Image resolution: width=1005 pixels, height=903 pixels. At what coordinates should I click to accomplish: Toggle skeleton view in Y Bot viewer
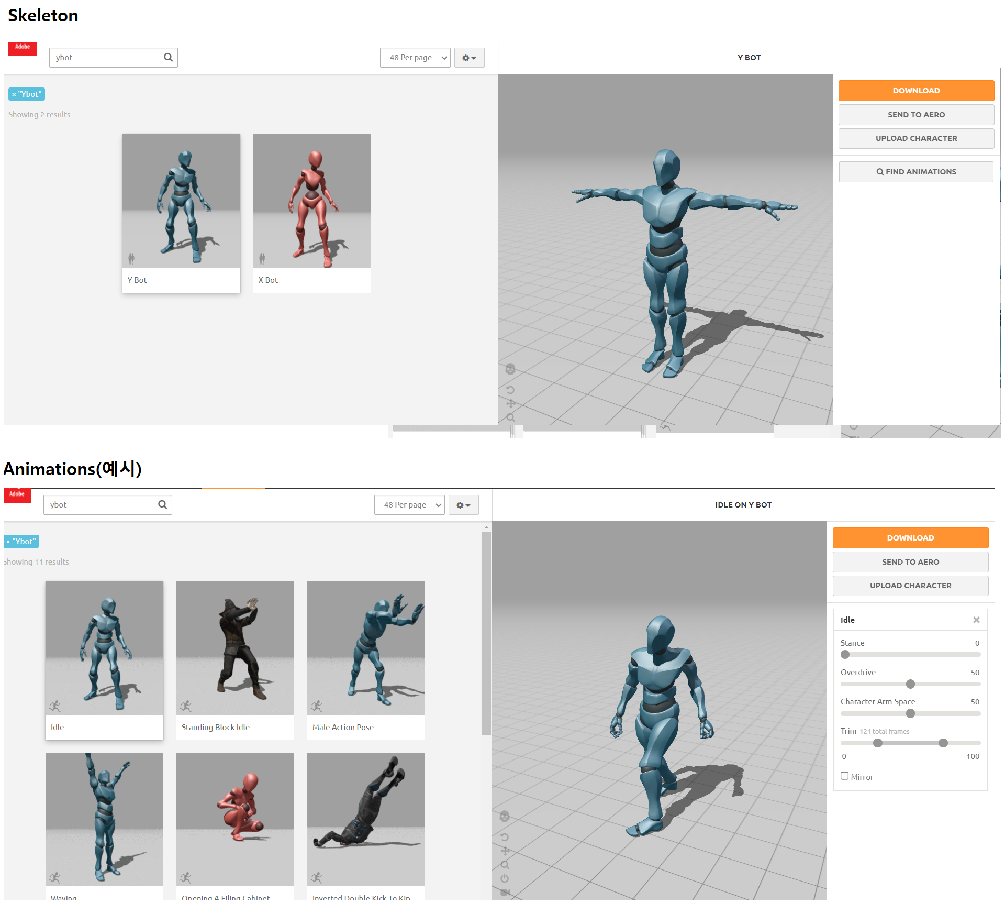(x=510, y=369)
